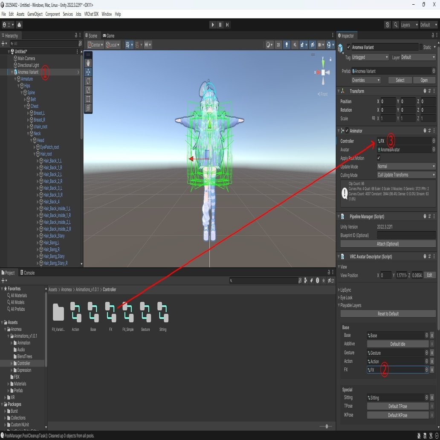Viewport: 440px width, 440px height.
Task: Select the Scale tool in Scene toolbar
Action: (x=88, y=90)
